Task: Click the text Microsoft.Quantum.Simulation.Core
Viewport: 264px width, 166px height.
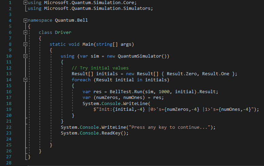Action: click(x=89, y=3)
